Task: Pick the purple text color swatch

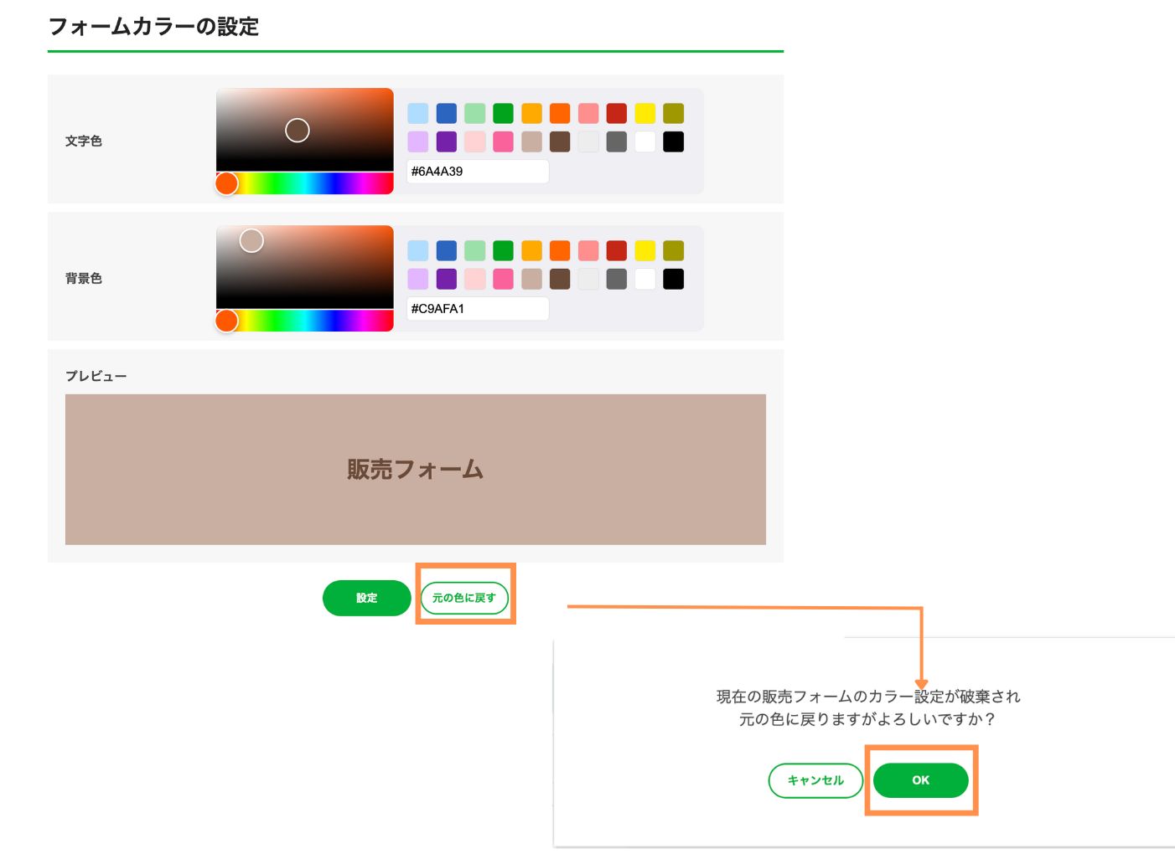Action: 447,142
